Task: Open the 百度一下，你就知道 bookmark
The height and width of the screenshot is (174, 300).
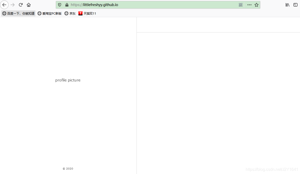Action: tap(18, 13)
